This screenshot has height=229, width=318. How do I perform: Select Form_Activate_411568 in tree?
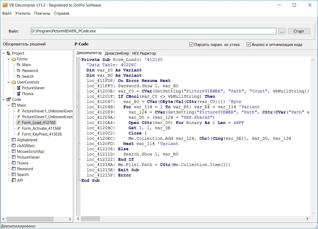coord(41,128)
